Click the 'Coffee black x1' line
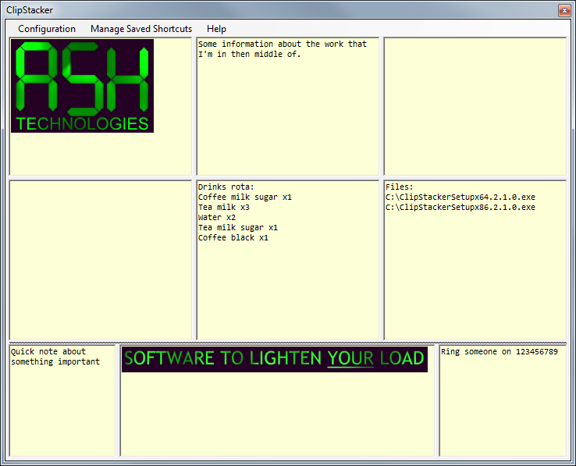This screenshot has height=466, width=576. pyautogui.click(x=233, y=238)
